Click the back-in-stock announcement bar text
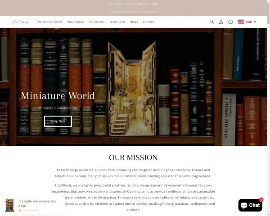 [135, 12]
